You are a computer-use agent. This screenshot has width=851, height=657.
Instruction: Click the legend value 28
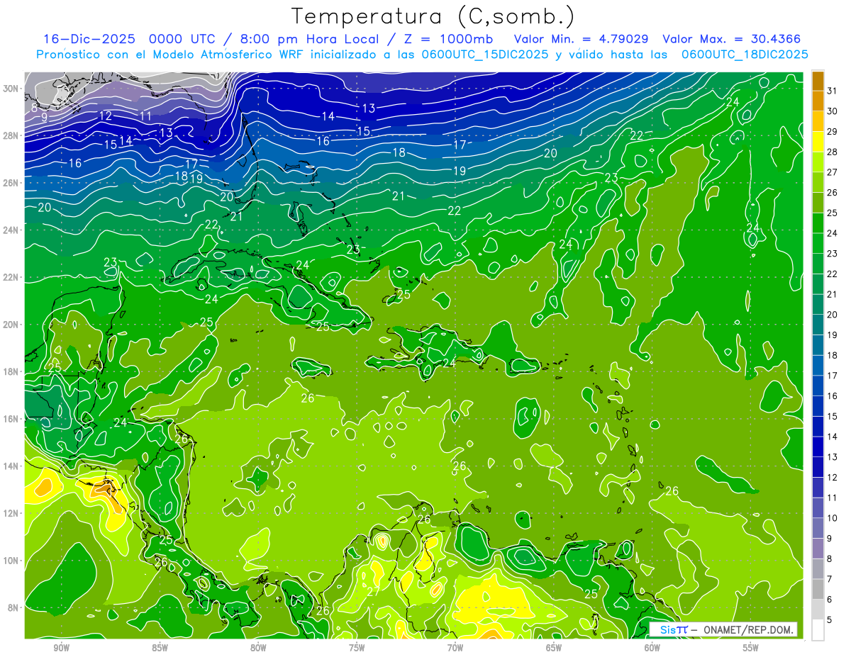[x=833, y=152]
